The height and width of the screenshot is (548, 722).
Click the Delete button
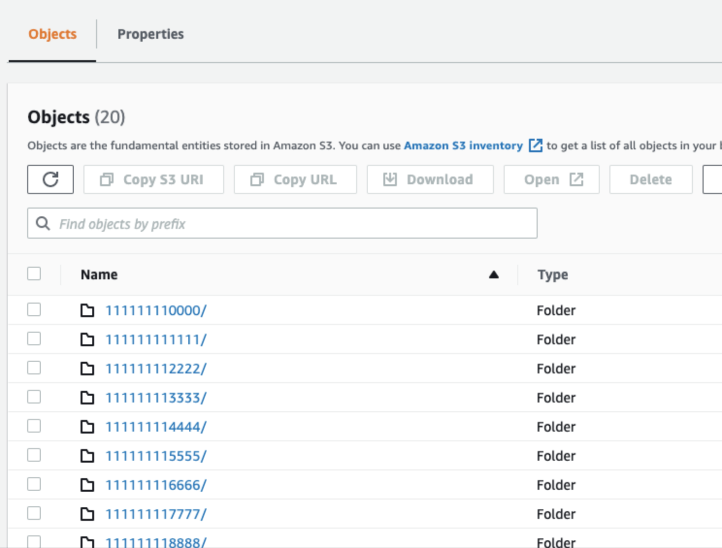651,179
